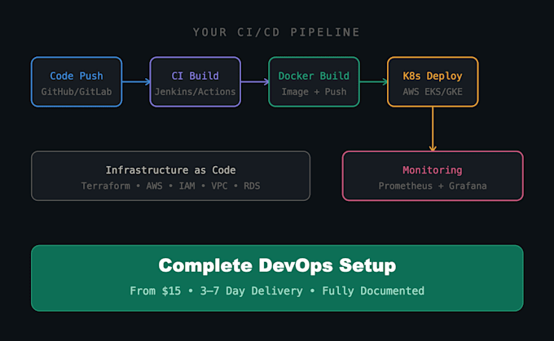
Task: Click the 'Image + Push' subtitle text
Action: pyautogui.click(x=314, y=92)
